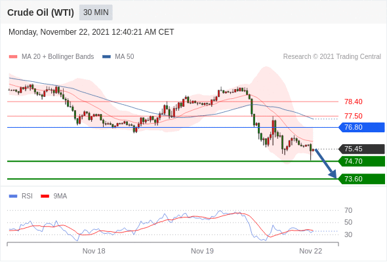Toggle the MA 50 legend item

[x=118, y=57]
